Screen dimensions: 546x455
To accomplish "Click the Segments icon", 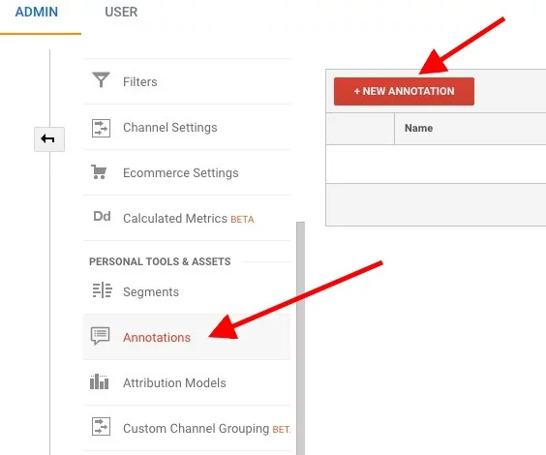I will pyautogui.click(x=102, y=290).
